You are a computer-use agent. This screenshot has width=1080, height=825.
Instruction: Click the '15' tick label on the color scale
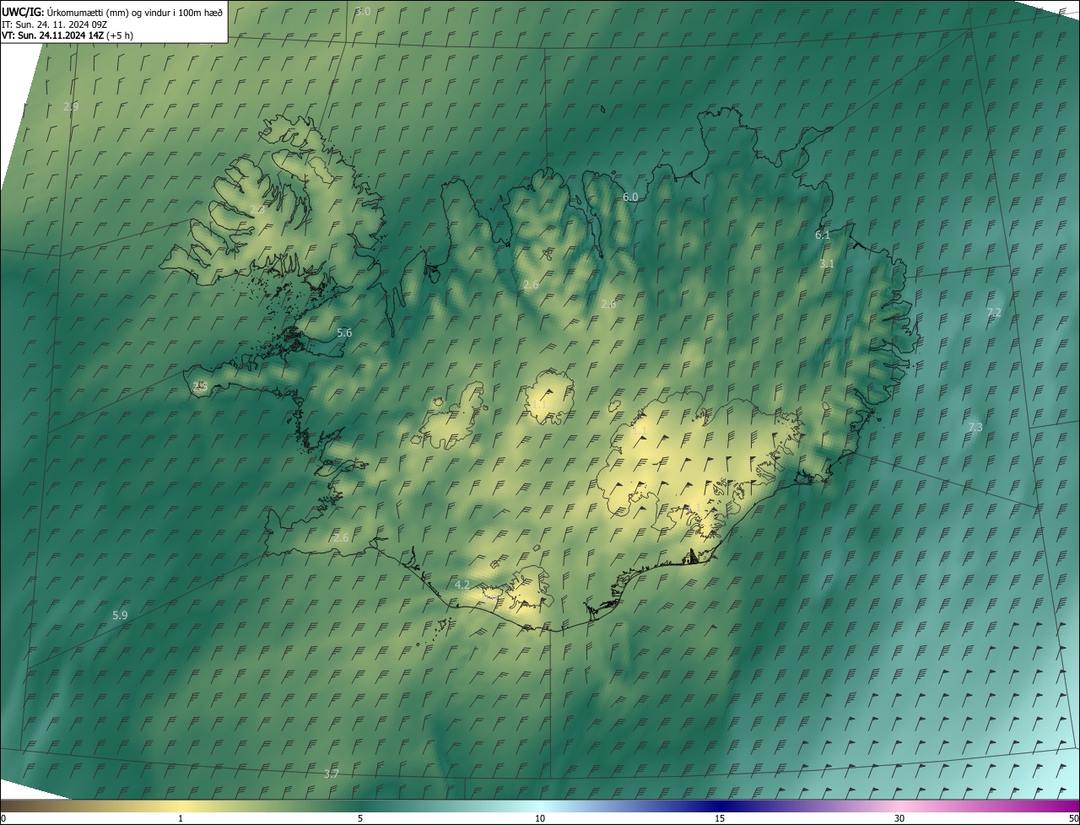point(720,818)
